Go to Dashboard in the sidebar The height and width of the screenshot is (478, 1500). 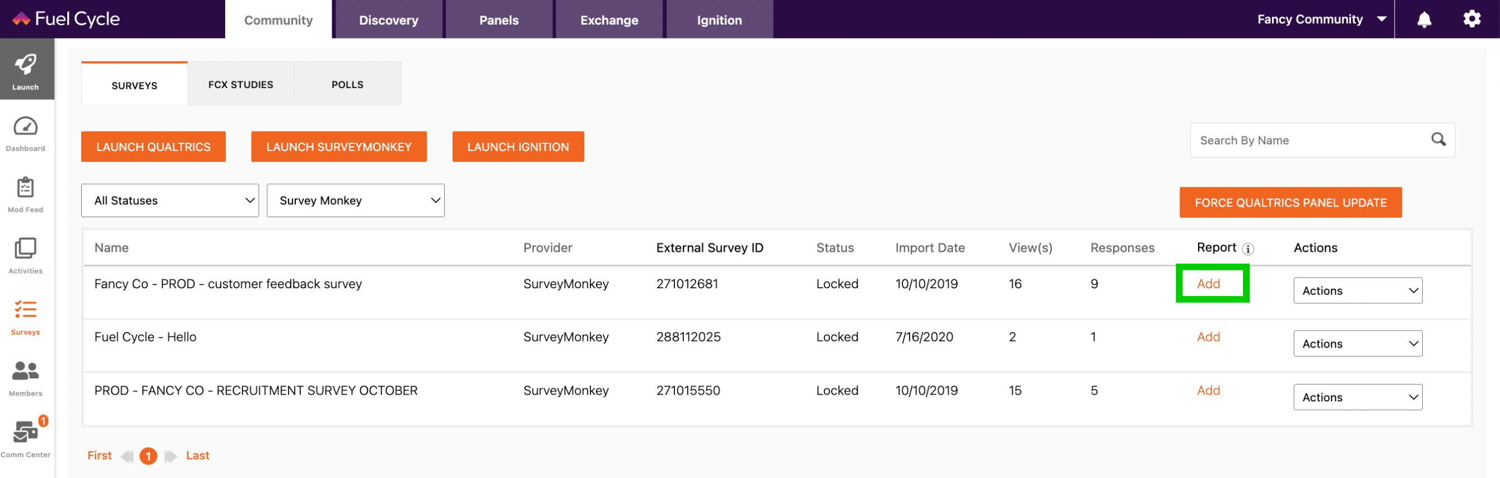pyautogui.click(x=26, y=134)
